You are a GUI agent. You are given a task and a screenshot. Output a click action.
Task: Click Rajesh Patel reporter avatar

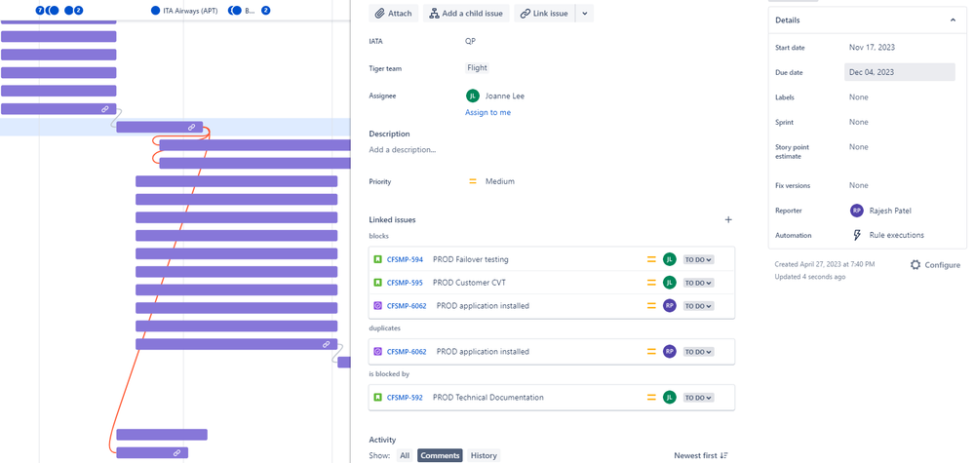tap(857, 211)
